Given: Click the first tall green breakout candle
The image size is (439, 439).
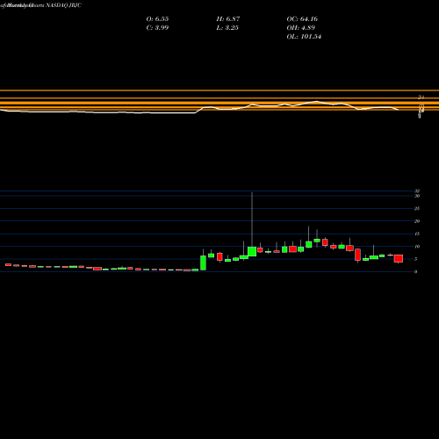Looking at the screenshot, I should (203, 263).
